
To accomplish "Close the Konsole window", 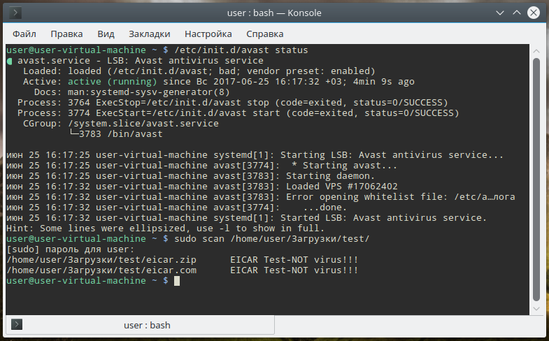I will coord(534,13).
